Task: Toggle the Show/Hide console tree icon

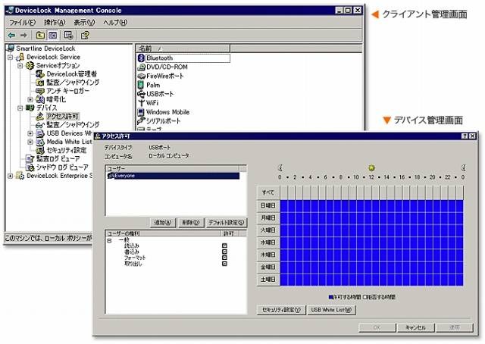Action: pyautogui.click(x=52, y=36)
